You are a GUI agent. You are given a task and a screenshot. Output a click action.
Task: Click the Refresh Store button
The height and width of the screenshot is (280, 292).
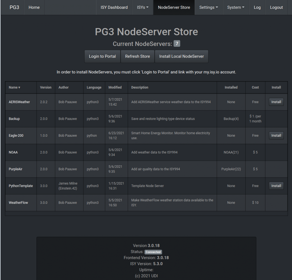(137, 56)
